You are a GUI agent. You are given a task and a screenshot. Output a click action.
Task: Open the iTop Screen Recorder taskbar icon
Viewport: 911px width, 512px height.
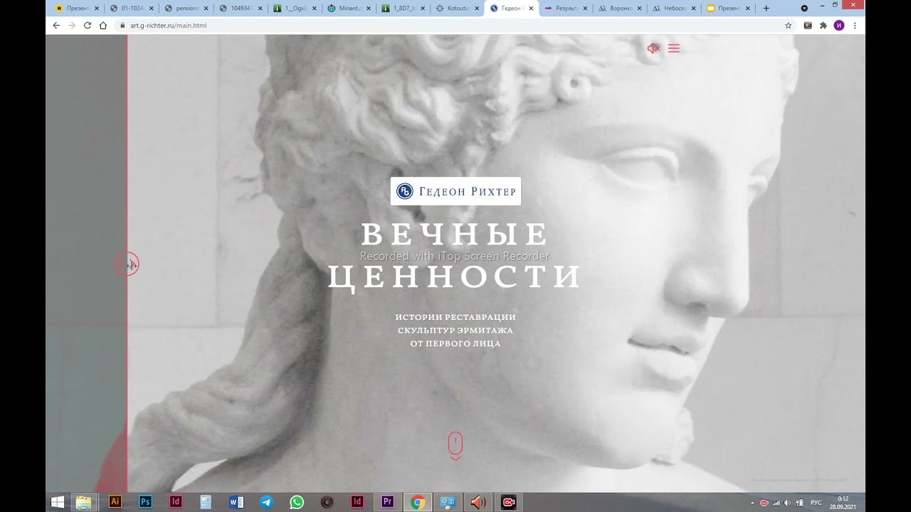click(x=509, y=502)
